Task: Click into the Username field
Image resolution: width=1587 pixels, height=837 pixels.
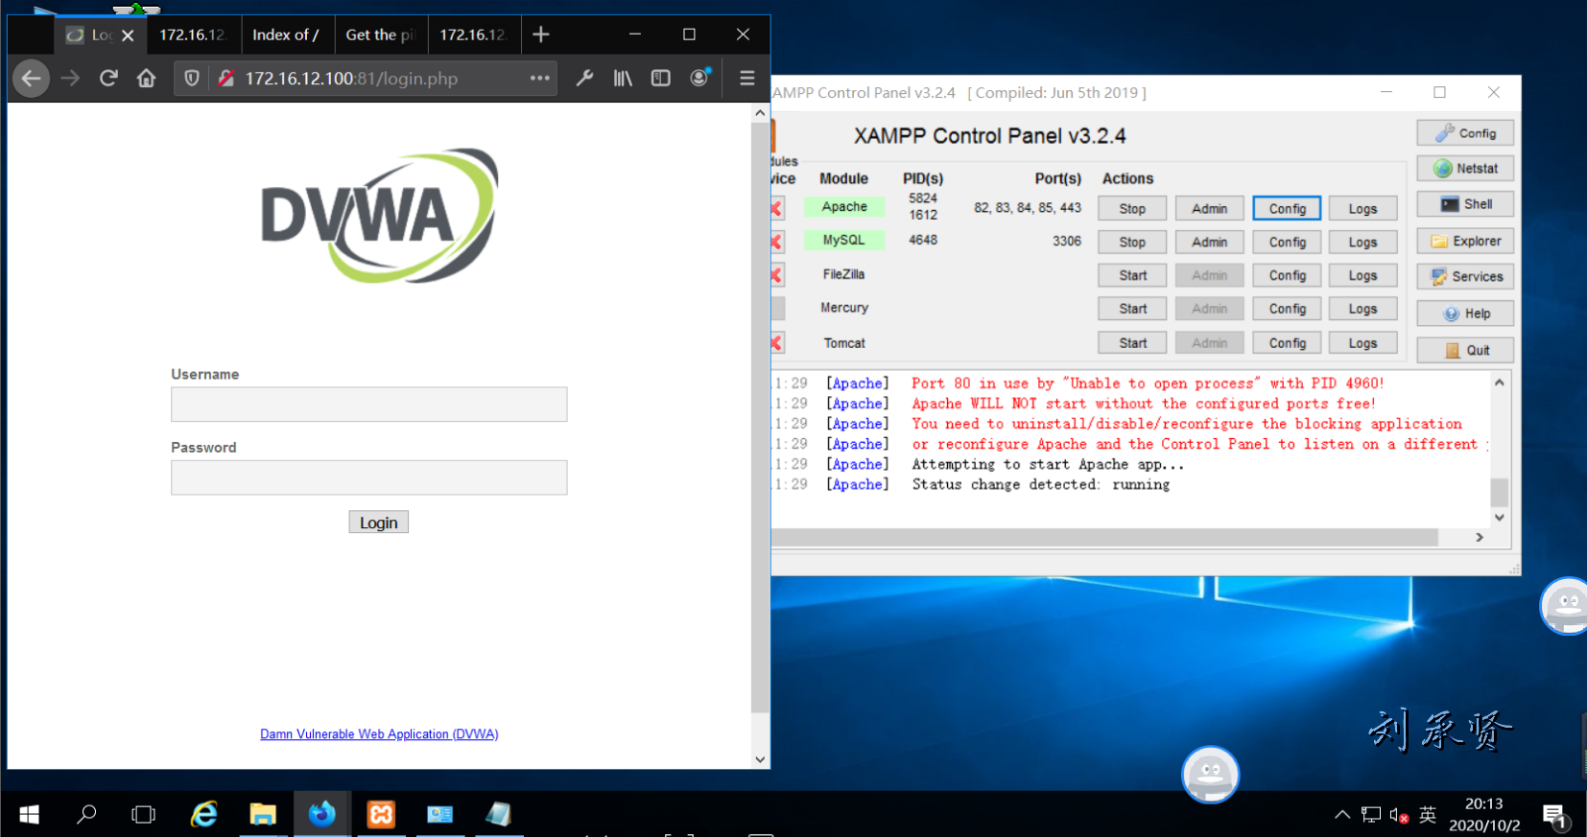Action: coord(369,405)
